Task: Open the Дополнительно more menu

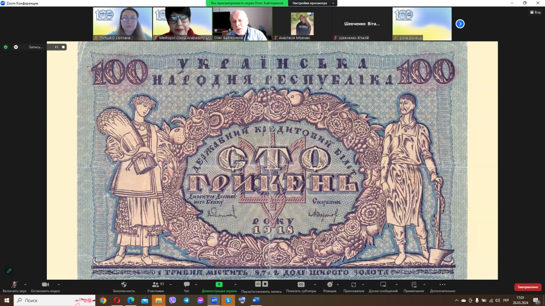Action: pyautogui.click(x=442, y=285)
